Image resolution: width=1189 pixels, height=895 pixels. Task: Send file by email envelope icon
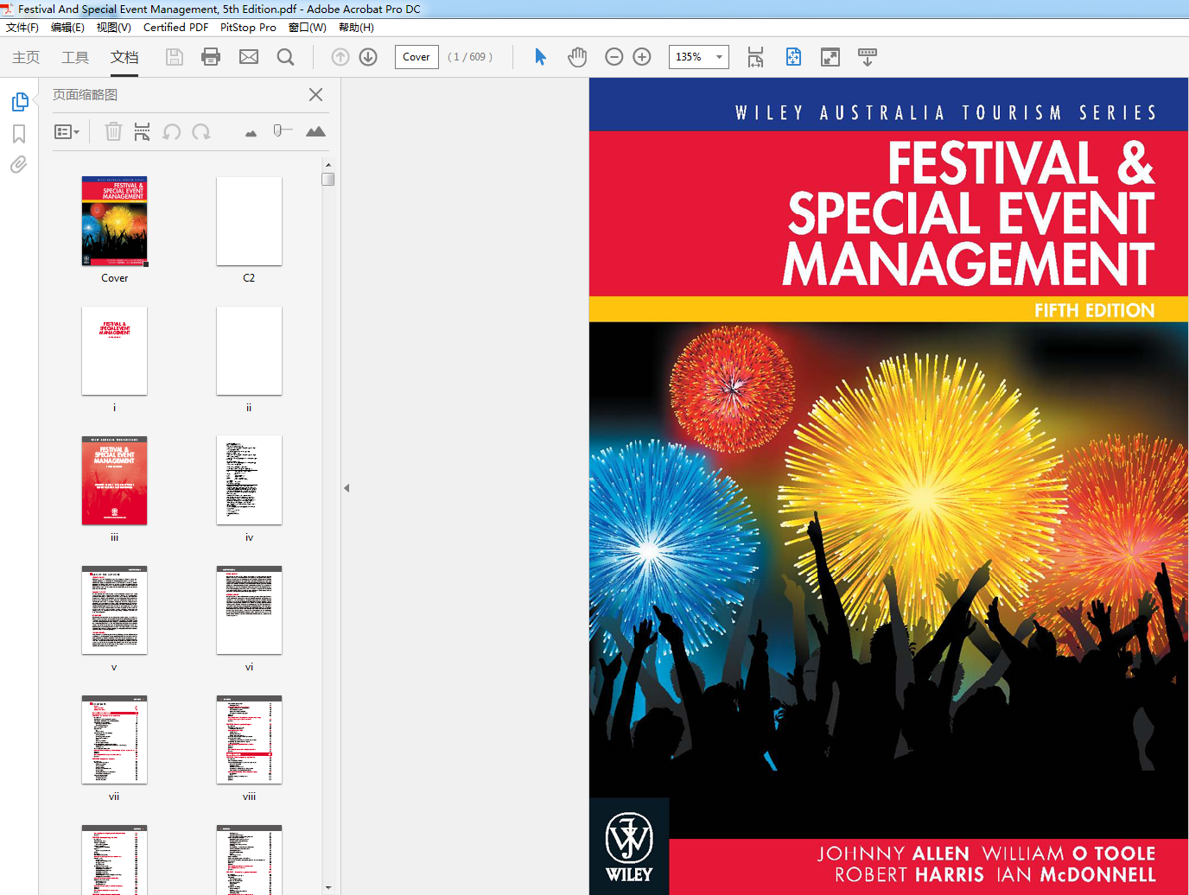coord(249,57)
